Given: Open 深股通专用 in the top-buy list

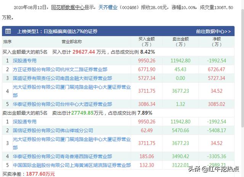Looking at the screenshot, I should 24,61.
